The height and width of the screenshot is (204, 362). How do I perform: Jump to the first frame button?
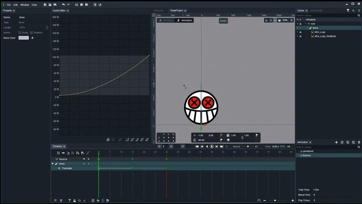tap(197, 146)
